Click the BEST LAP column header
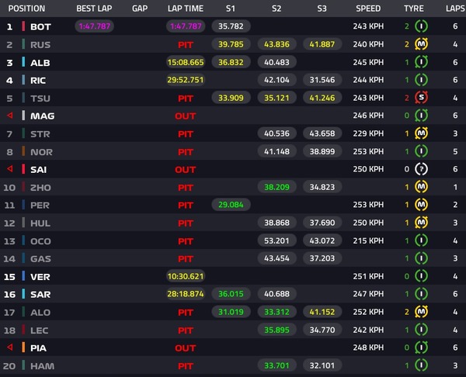 click(x=94, y=9)
